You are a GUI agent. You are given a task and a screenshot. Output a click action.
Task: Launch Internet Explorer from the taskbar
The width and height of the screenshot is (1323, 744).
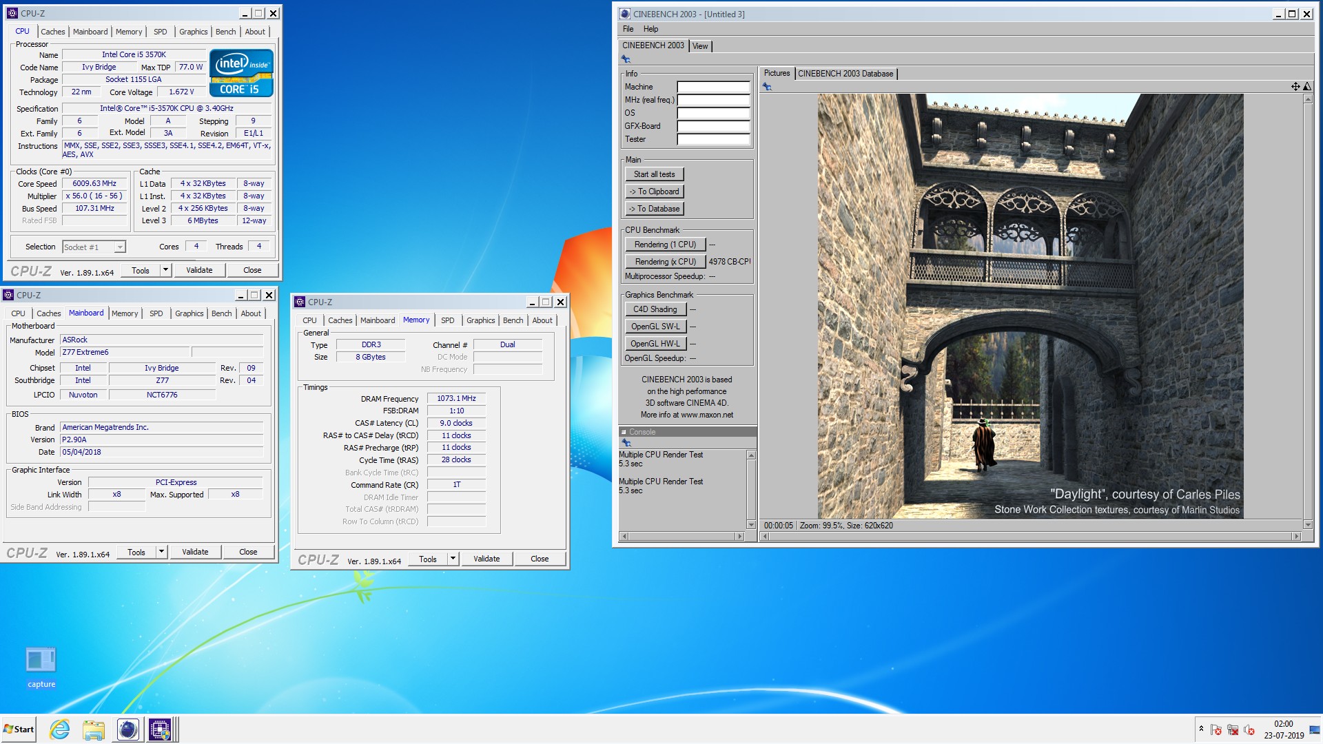pos(60,729)
